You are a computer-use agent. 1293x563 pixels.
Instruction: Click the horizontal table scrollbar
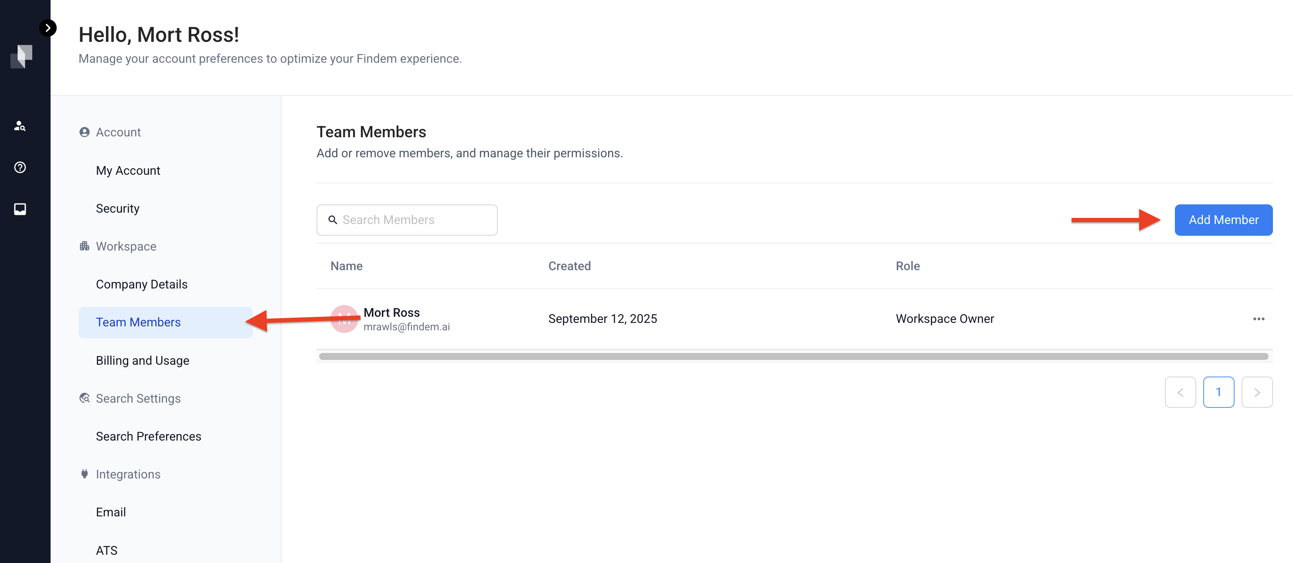click(793, 357)
